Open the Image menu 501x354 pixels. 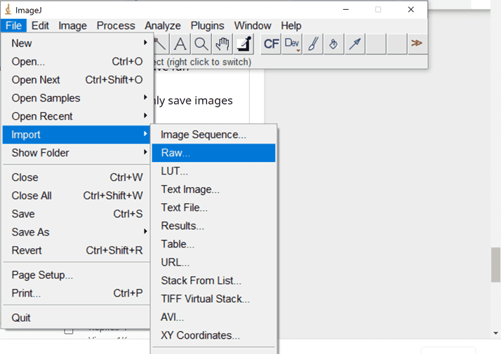[72, 25]
